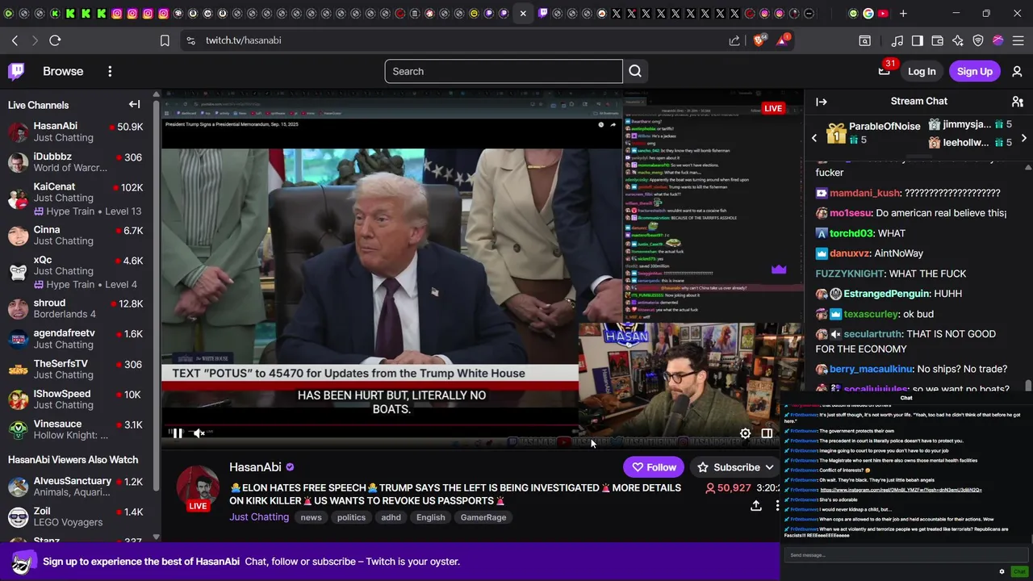Click the HasanAbi profile avatar

tap(198, 487)
